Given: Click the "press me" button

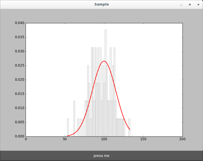Looking at the screenshot, I should [101, 156].
